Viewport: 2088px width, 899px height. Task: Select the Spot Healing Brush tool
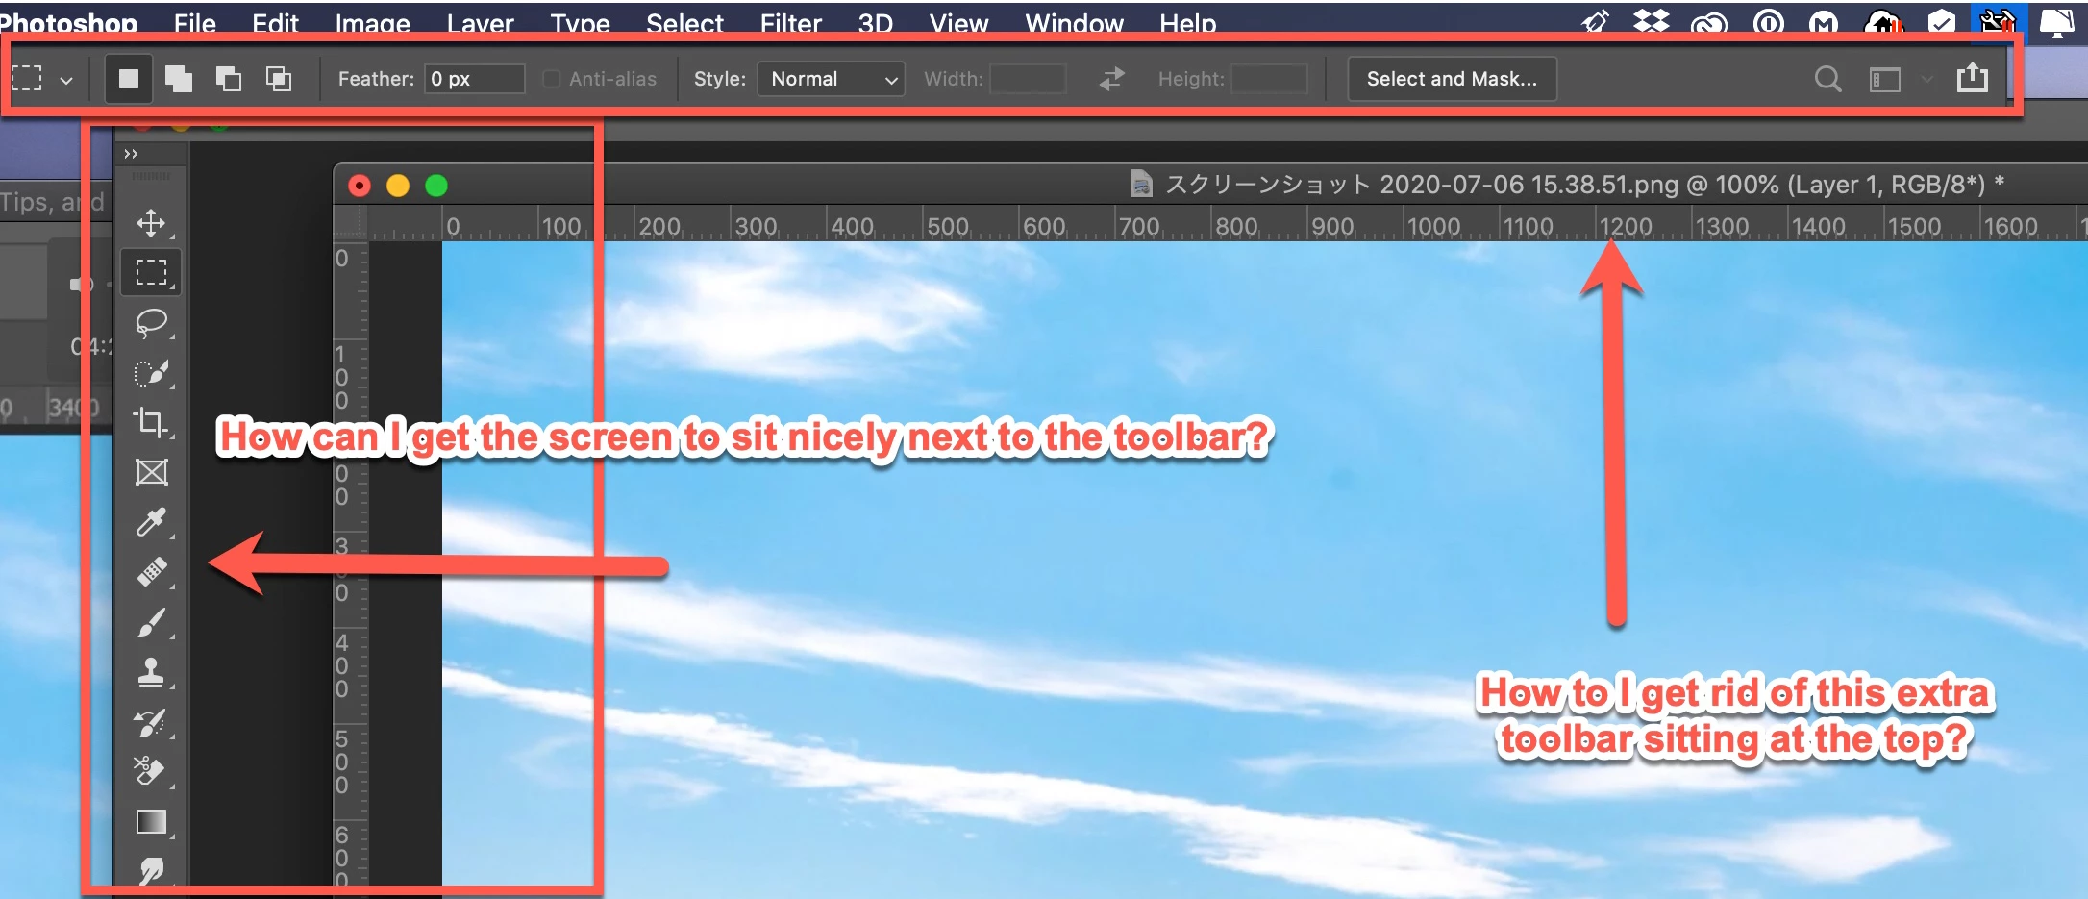pyautogui.click(x=151, y=572)
